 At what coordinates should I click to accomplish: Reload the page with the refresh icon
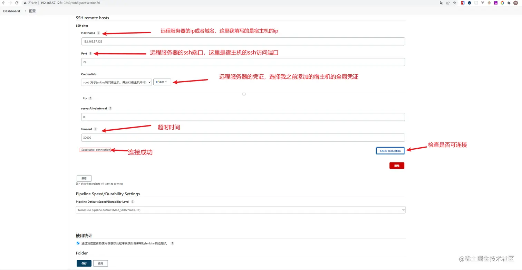point(17,3)
